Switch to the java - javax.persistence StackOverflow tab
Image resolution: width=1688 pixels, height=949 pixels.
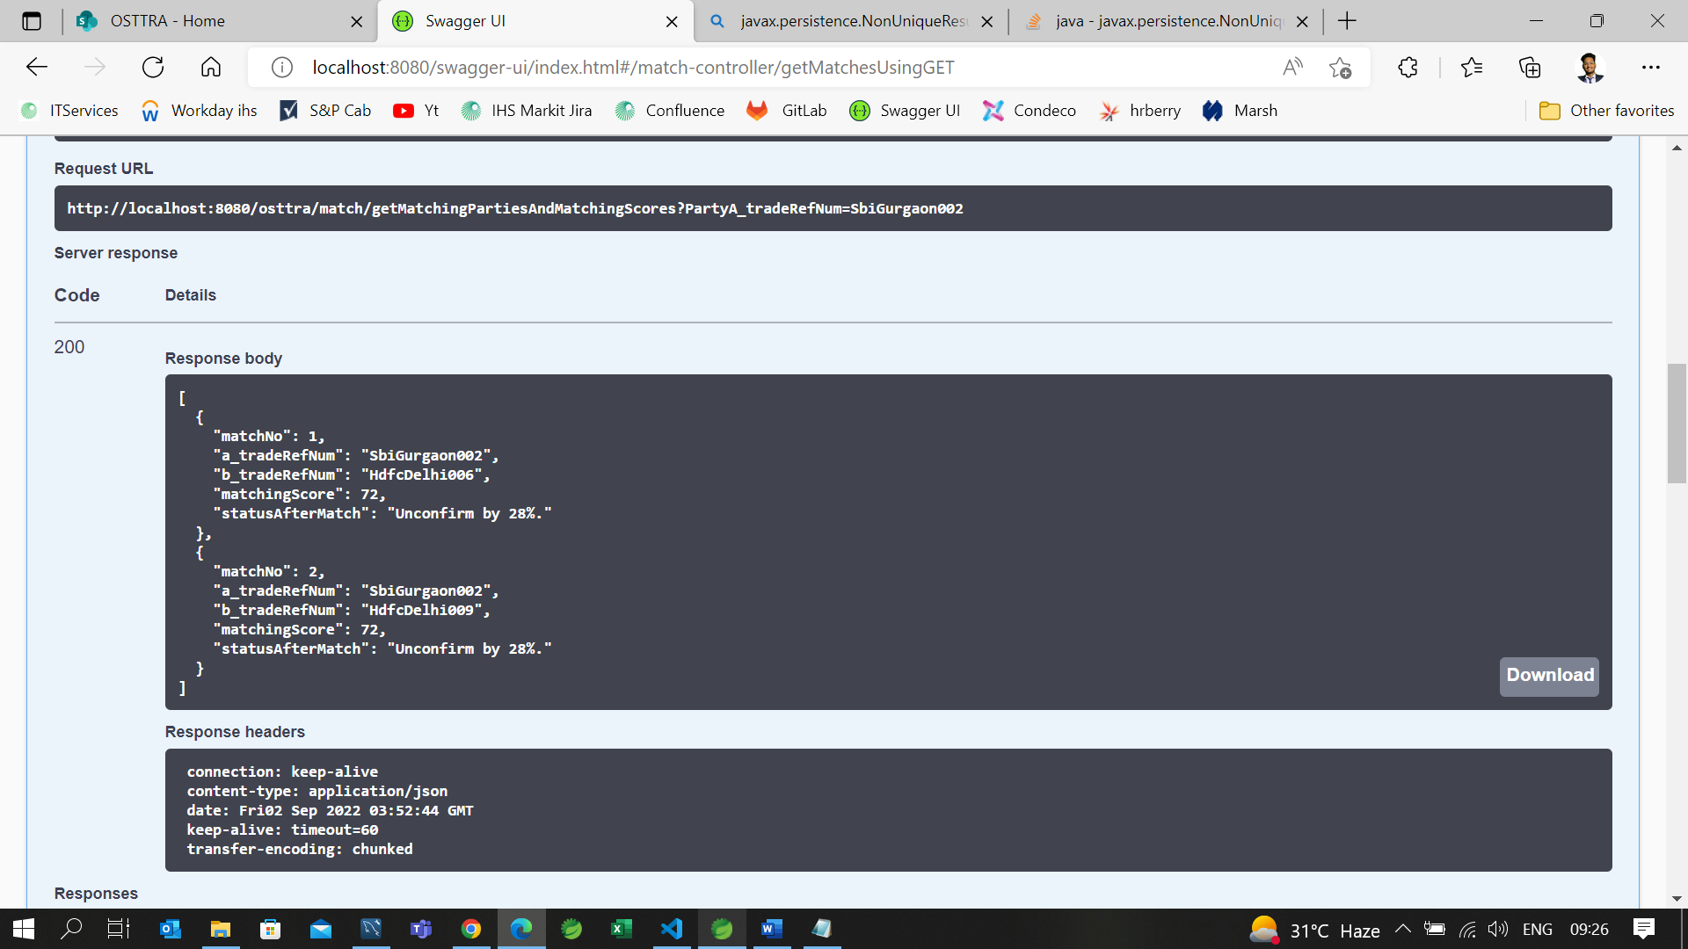(x=1168, y=21)
